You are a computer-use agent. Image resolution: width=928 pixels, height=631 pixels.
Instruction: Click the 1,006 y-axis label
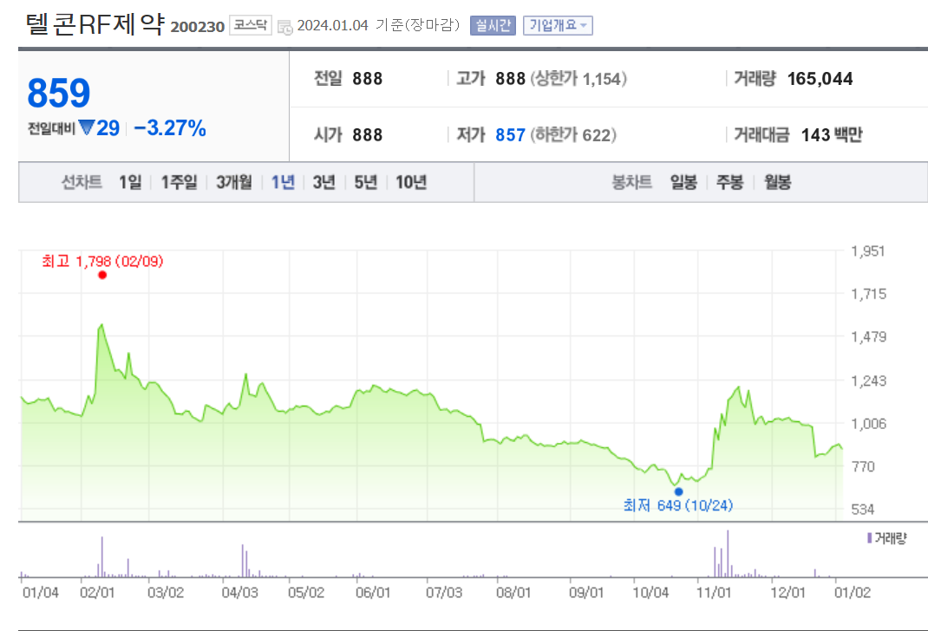868,424
